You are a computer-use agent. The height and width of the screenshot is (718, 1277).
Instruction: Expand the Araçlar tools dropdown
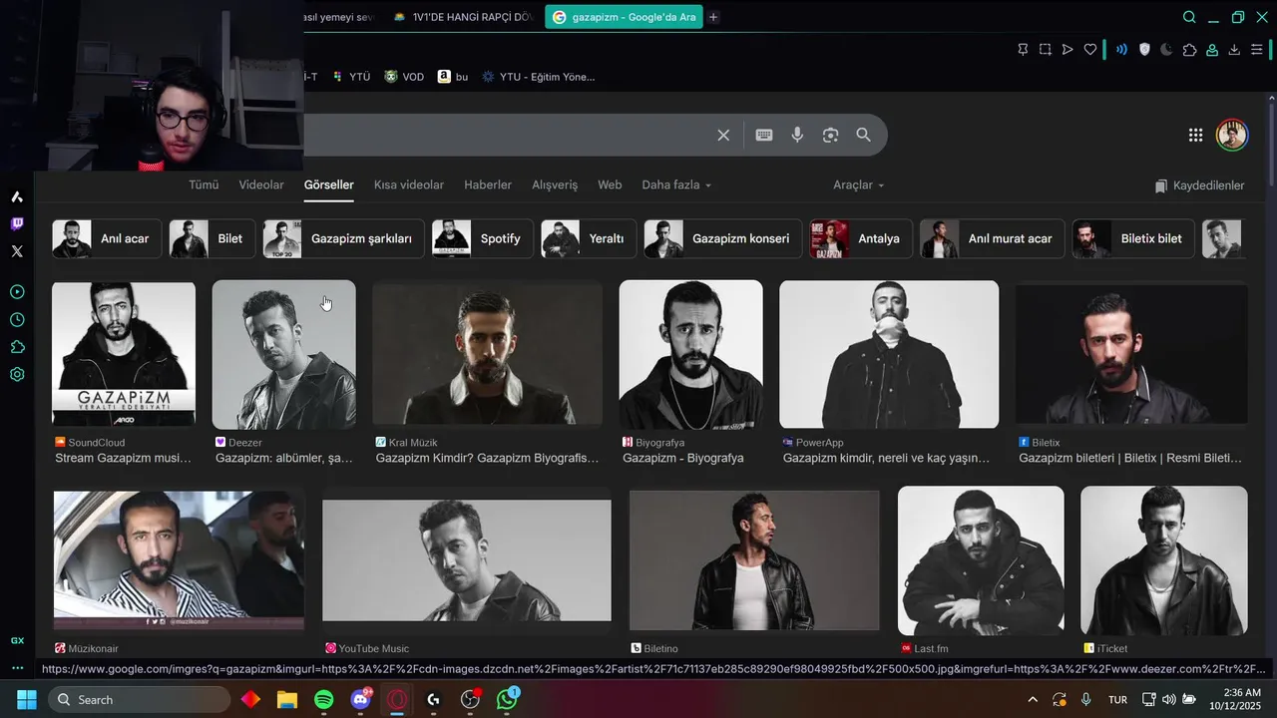pos(858,184)
